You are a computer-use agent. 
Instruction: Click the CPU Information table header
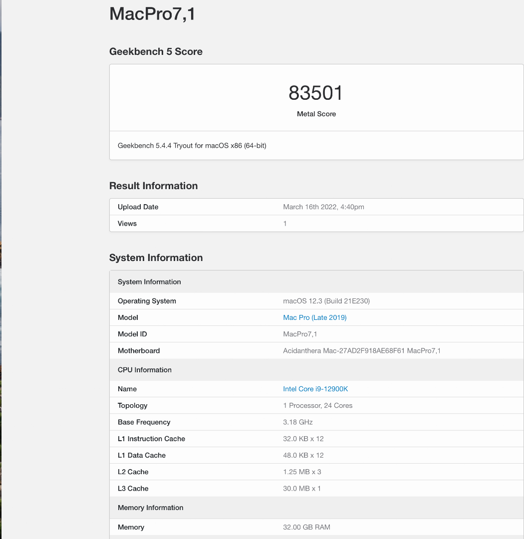145,370
